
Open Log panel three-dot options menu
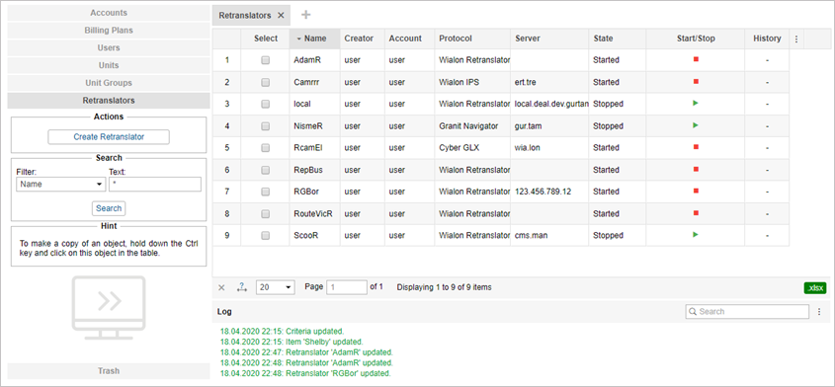pyautogui.click(x=819, y=312)
